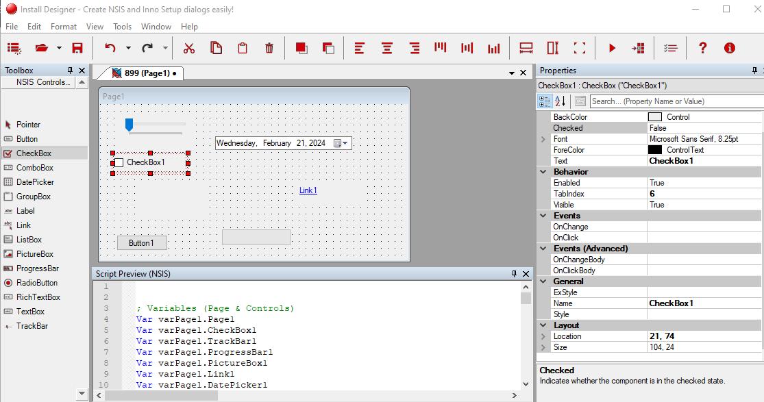Click the Copy icon in toolbar
This screenshot has width=764, height=402.
point(216,48)
